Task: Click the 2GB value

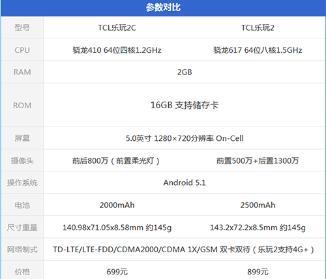Action: [x=185, y=72]
